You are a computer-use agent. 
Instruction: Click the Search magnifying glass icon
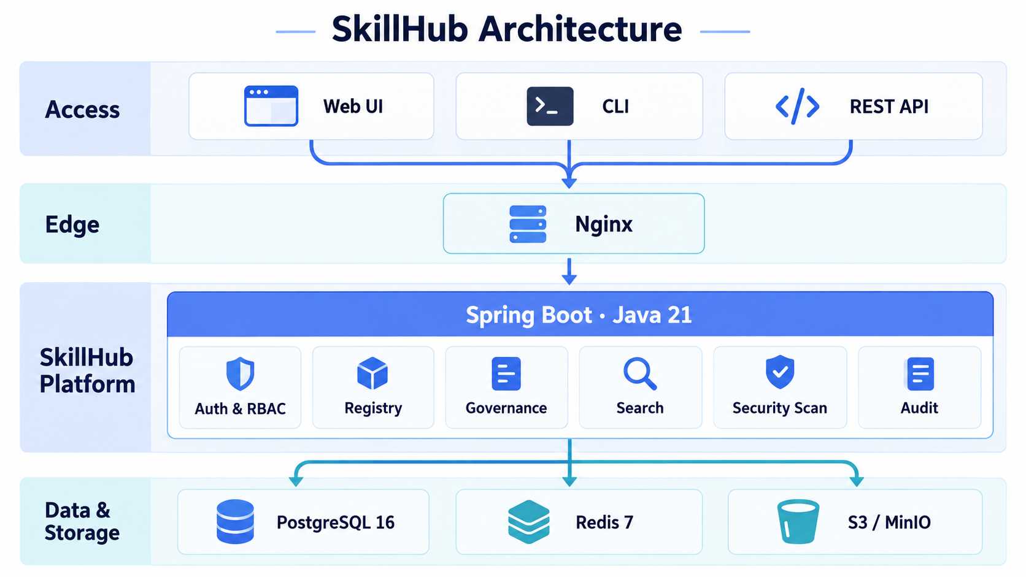640,373
